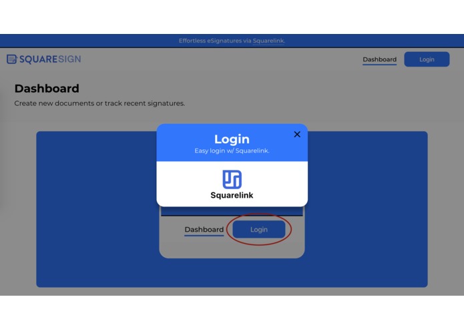This screenshot has height=329, width=464.
Task: Select Dashboard label in the illustration card
Action: (x=204, y=230)
